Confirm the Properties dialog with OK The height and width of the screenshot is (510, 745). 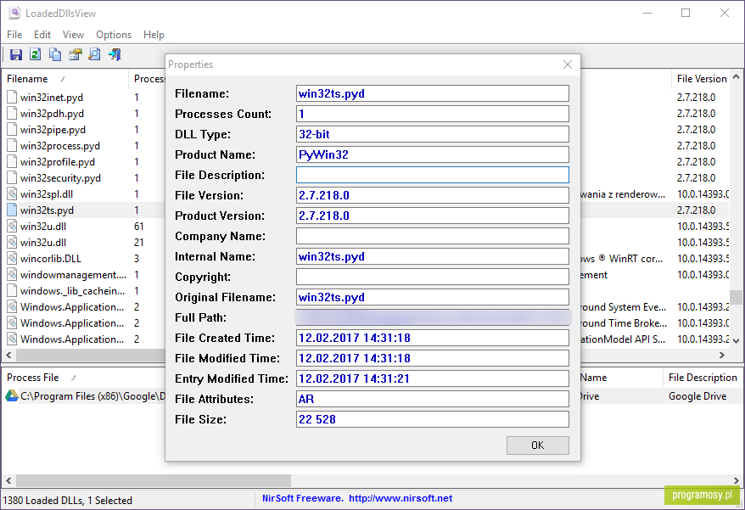point(537,446)
